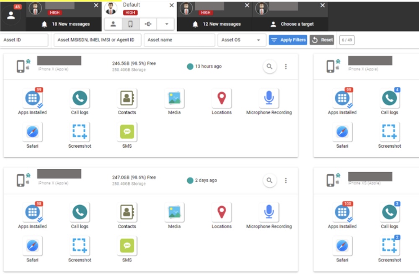Image resolution: width=419 pixels, height=278 pixels.
Task: Open Safari data for the iPhone XS
Action: (342, 246)
